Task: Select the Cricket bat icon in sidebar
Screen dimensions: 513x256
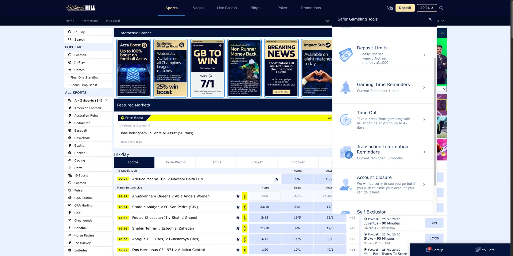Action: (69, 153)
